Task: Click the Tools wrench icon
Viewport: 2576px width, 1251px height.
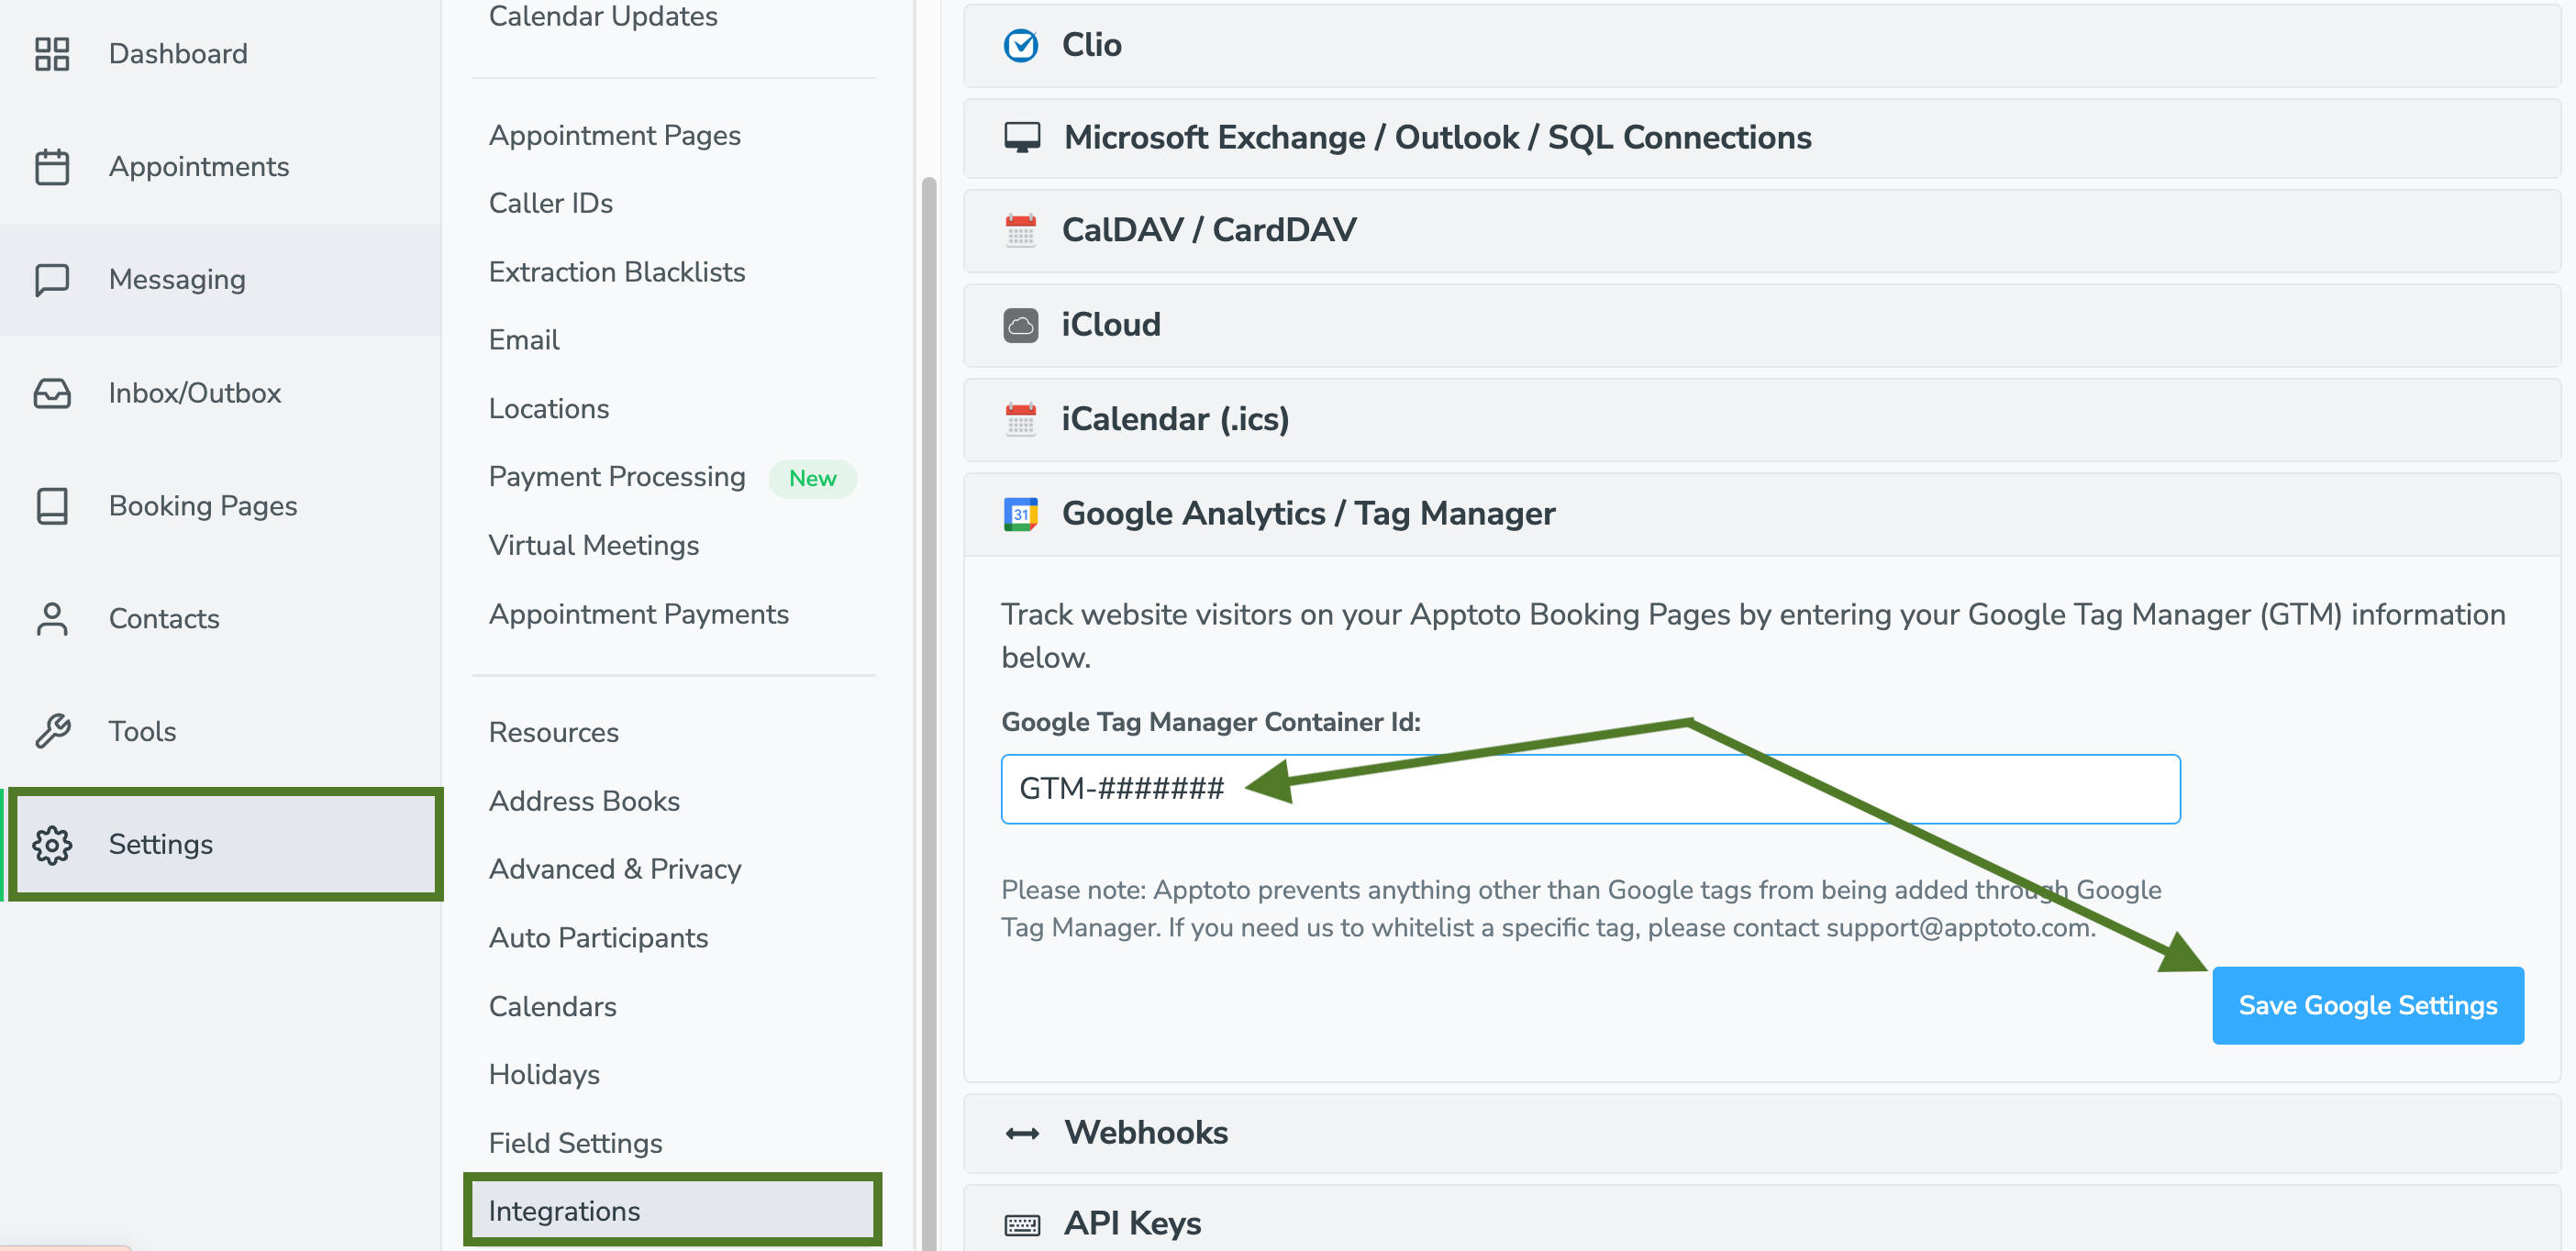Action: tap(52, 731)
